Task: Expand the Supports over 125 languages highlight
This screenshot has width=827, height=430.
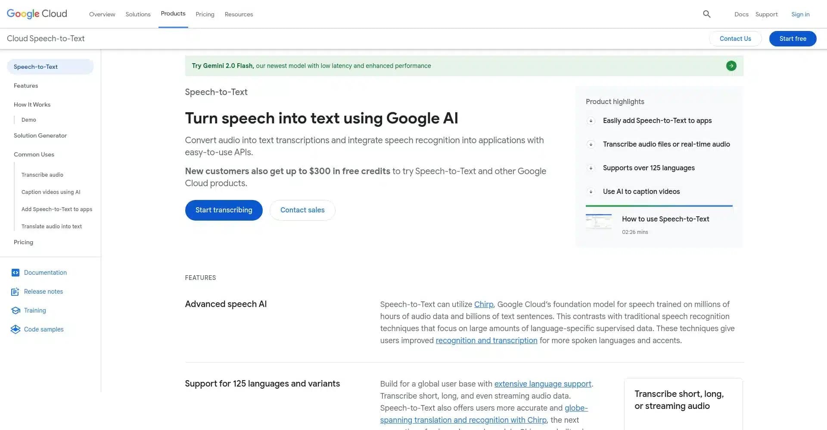Action: (591, 168)
